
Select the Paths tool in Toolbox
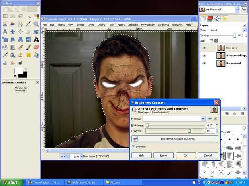click(x=20, y=24)
